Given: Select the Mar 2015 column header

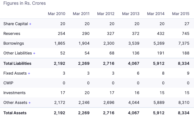Looking at the screenshot, I should [181, 14].
